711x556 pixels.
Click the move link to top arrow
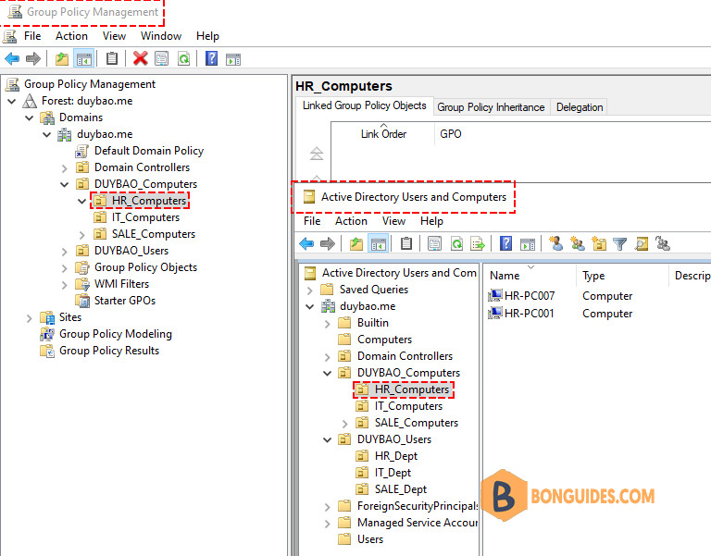click(317, 154)
